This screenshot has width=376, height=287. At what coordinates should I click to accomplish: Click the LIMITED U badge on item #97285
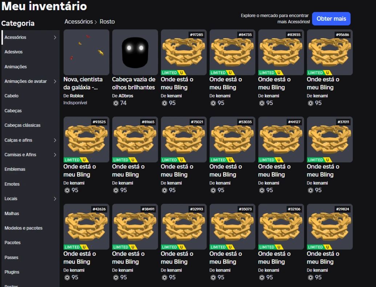point(173,73)
